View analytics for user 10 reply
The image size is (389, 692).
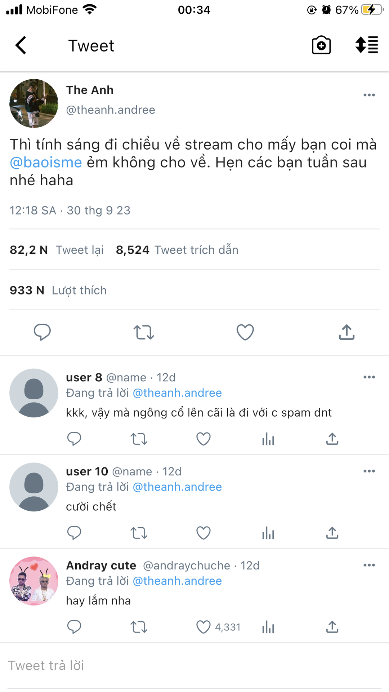pos(268,533)
